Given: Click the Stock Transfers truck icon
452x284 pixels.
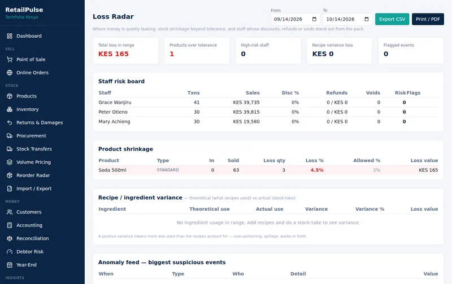Looking at the screenshot, I should coord(10,149).
